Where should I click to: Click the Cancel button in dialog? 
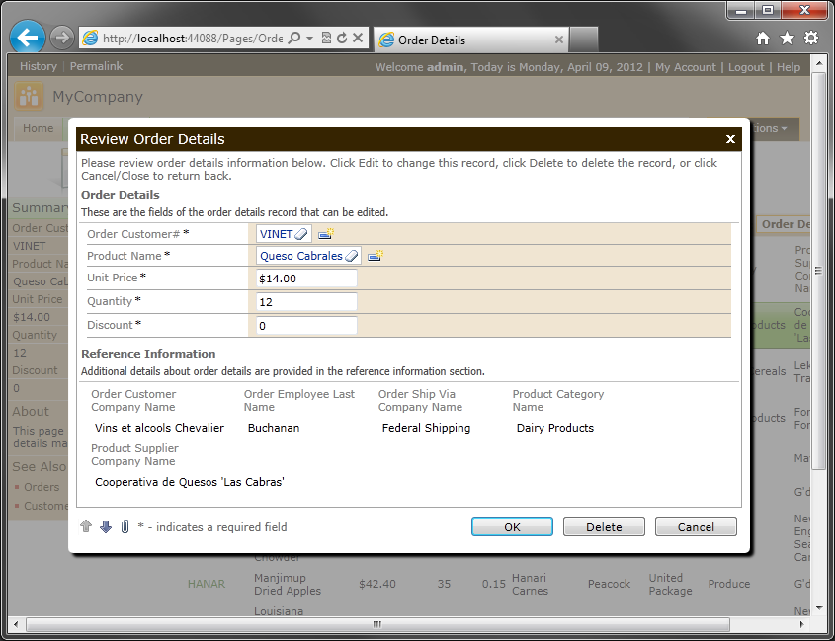coord(696,526)
